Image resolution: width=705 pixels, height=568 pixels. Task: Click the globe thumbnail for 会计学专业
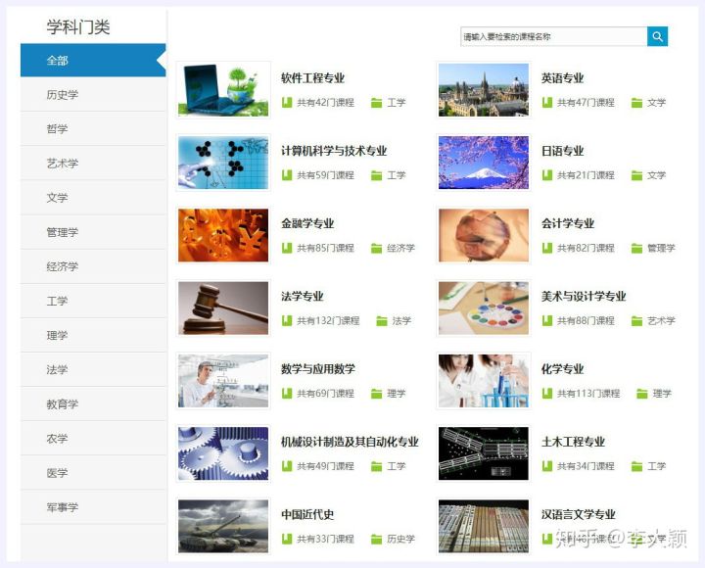click(484, 235)
